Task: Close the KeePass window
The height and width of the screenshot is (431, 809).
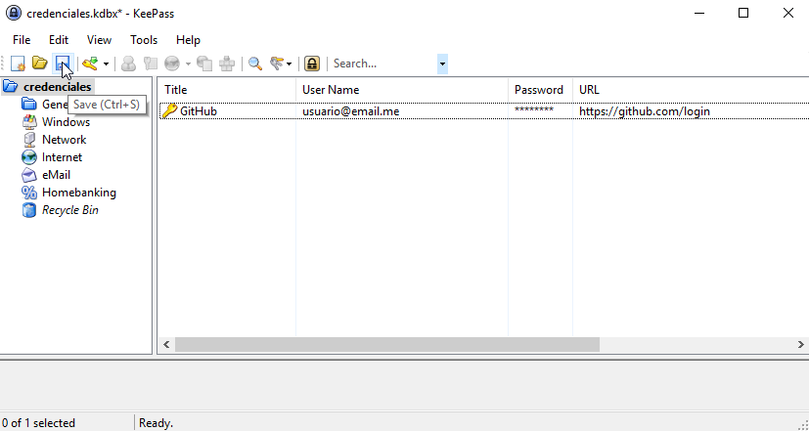Action: click(787, 13)
